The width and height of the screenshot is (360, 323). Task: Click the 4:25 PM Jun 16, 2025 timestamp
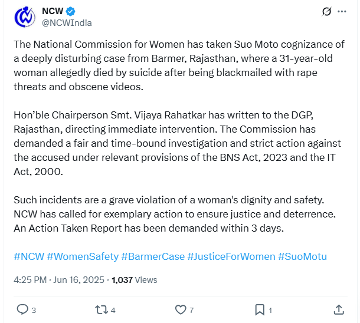[59, 280]
